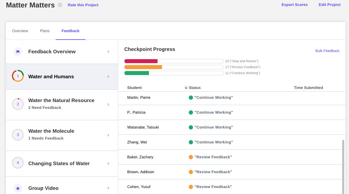
Task: Select checkpoint 3 circle icon
Action: click(18, 135)
